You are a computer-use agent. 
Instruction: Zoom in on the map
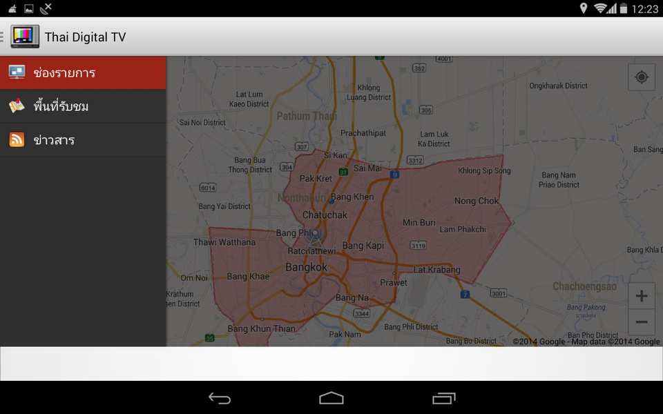point(642,296)
